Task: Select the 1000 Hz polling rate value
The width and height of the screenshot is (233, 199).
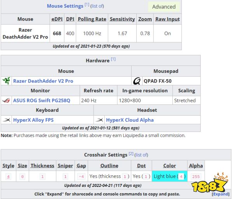Action: click(92, 33)
